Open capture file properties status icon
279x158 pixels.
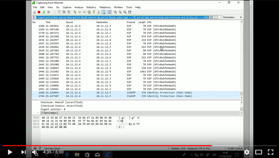(40, 148)
